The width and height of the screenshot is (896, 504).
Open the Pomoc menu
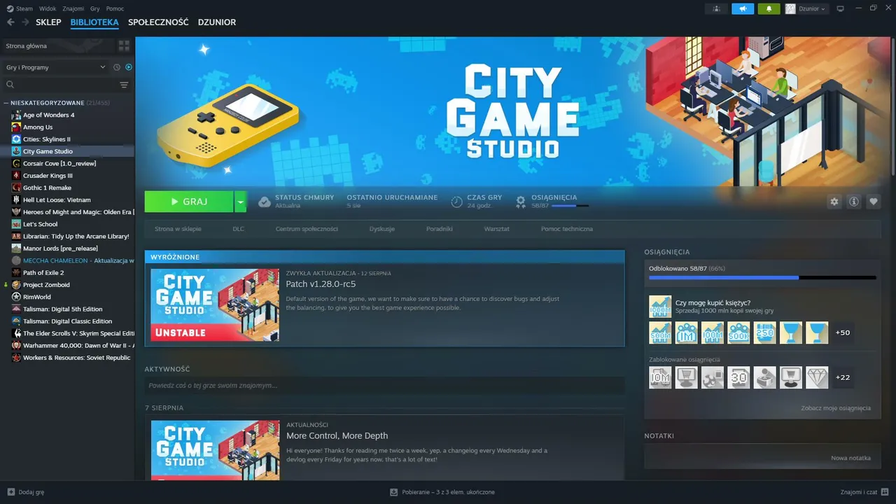pos(115,8)
